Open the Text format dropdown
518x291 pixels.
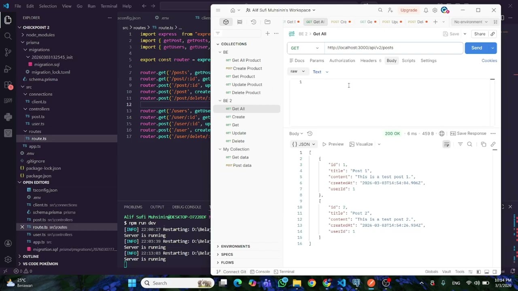pyautogui.click(x=321, y=72)
